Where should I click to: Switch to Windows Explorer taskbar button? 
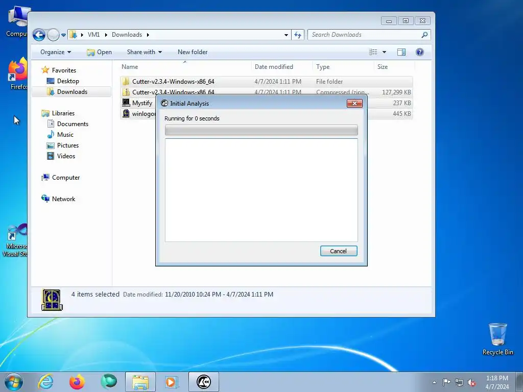[x=140, y=382]
